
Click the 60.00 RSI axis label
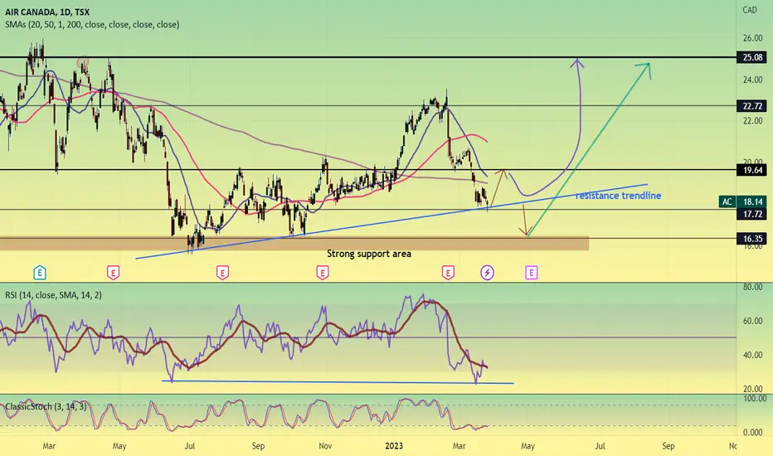(x=752, y=321)
